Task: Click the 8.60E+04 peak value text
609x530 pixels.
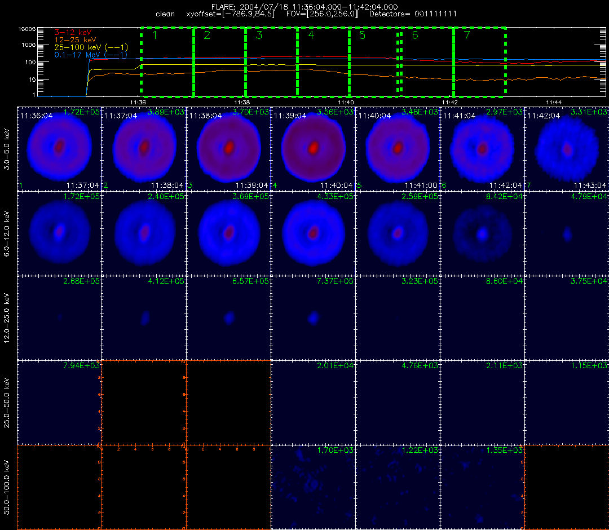Action: click(505, 281)
